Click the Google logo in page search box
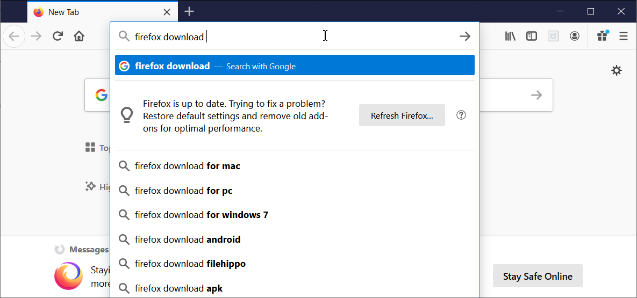This screenshot has width=637, height=298. 102,96
